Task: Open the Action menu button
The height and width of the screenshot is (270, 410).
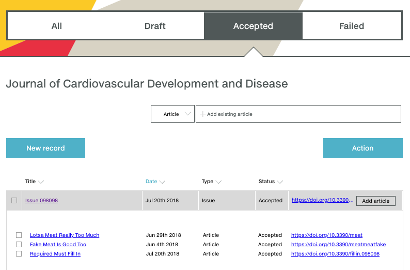Action: (362, 148)
